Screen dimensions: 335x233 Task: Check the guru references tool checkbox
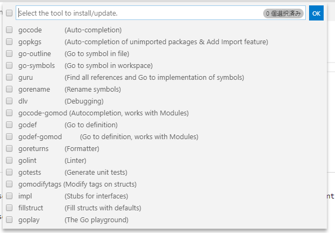tap(9, 78)
